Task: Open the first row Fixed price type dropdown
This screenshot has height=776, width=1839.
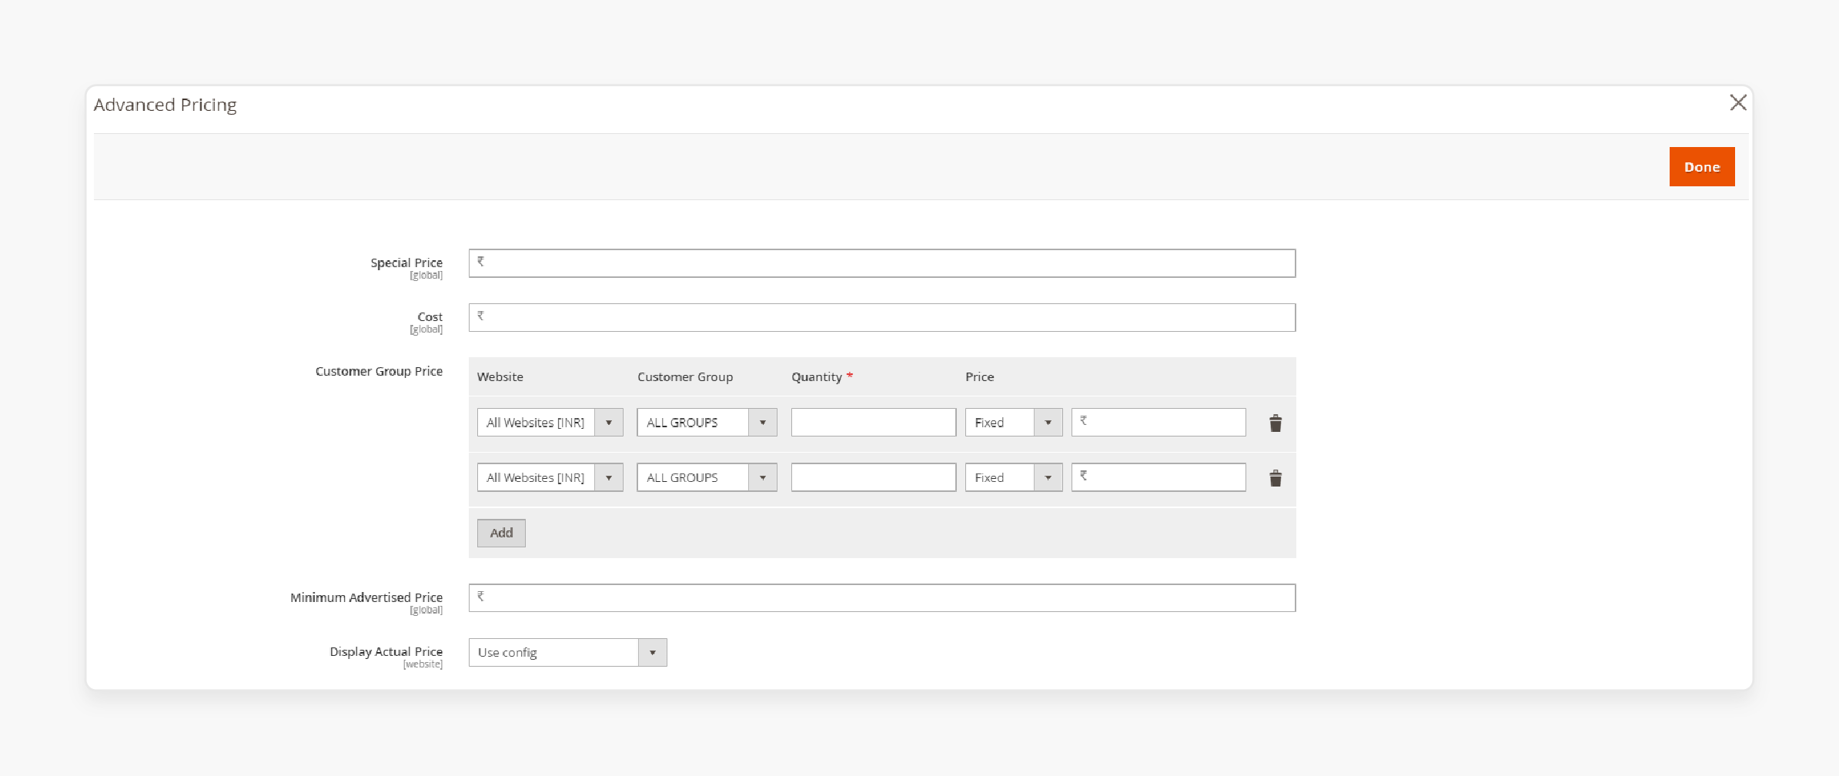Action: (1014, 422)
